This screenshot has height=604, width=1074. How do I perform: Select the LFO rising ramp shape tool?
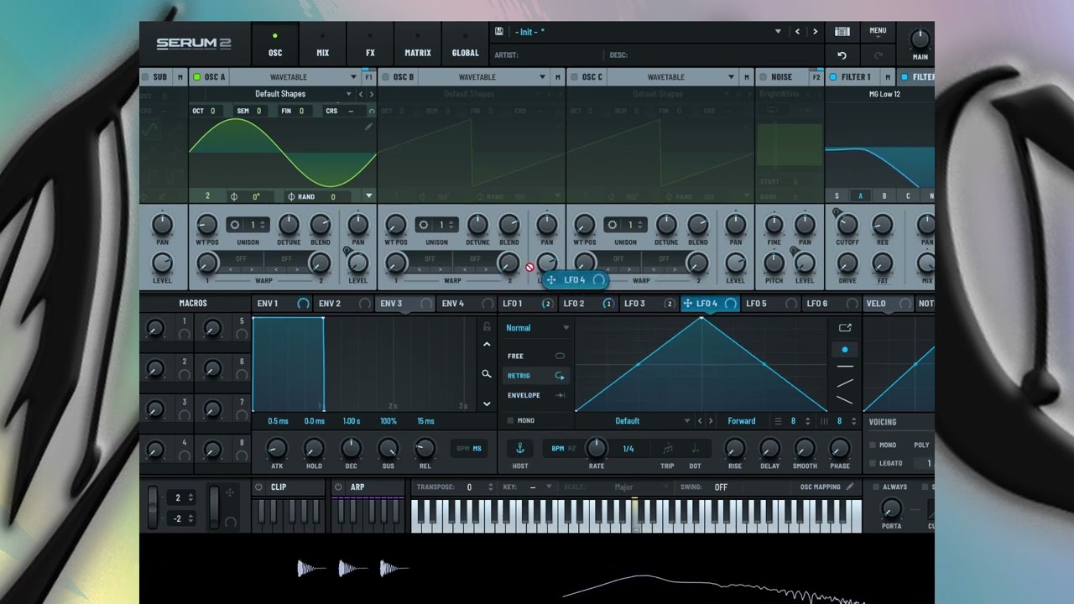click(845, 383)
